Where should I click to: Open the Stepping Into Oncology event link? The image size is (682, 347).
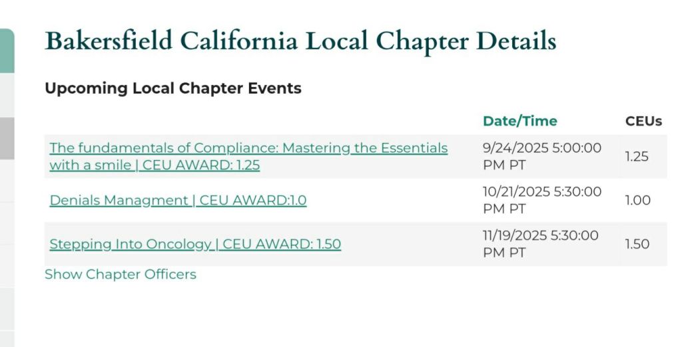pos(195,244)
